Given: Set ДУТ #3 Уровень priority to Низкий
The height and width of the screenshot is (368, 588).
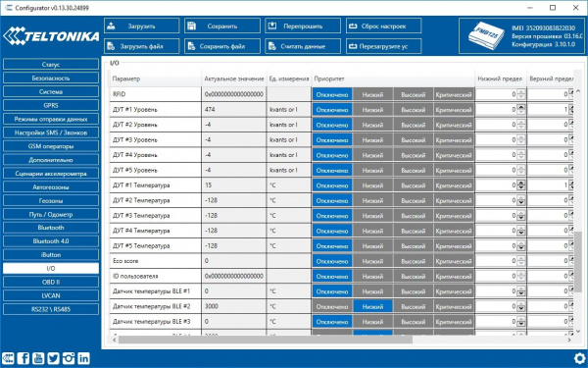Looking at the screenshot, I should [372, 140].
